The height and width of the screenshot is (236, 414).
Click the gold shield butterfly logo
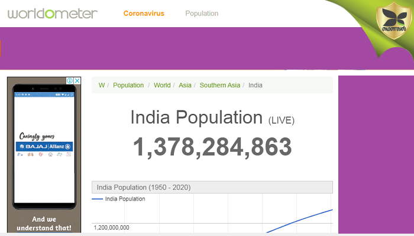(x=392, y=28)
